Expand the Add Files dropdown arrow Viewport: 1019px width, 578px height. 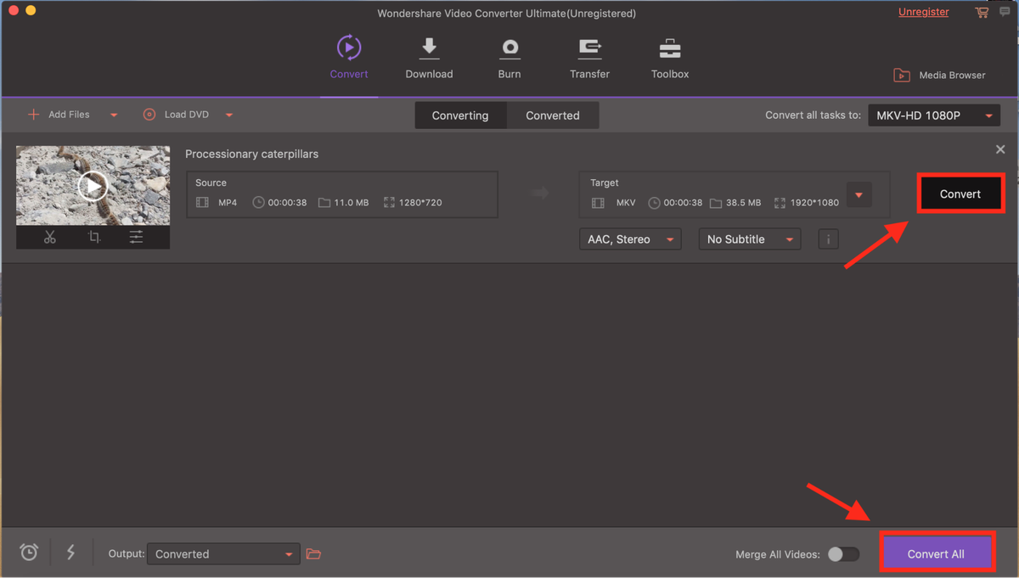tap(114, 115)
